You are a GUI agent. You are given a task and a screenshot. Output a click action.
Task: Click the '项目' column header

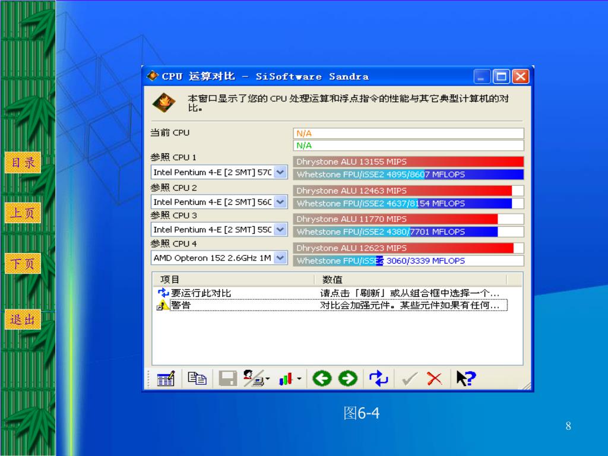[233, 280]
